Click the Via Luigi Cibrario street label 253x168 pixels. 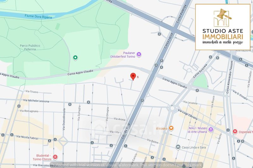(189, 113)
